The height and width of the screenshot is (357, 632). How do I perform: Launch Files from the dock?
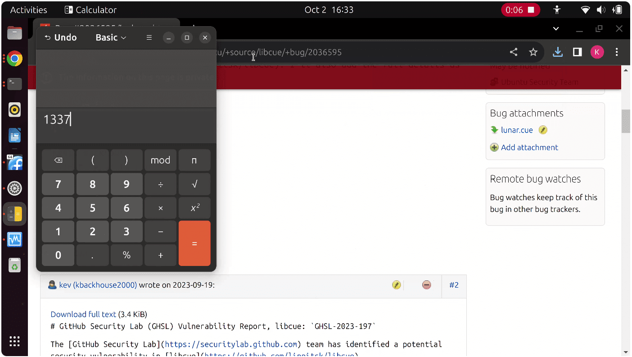[14, 33]
